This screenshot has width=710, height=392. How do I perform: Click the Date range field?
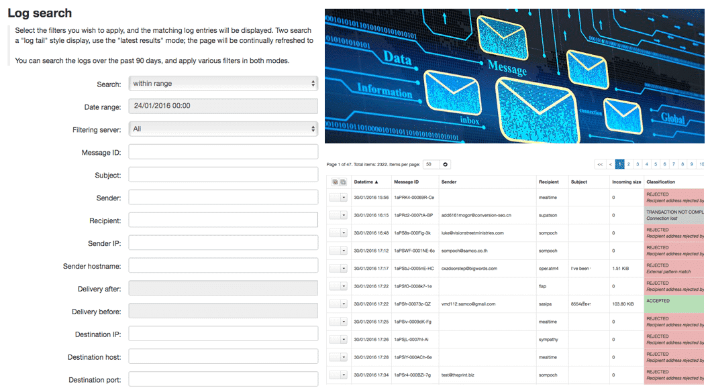pyautogui.click(x=223, y=107)
